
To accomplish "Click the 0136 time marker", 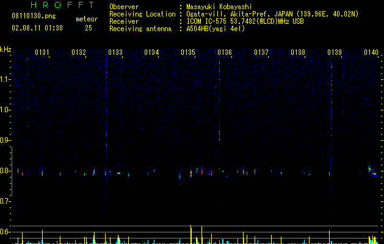I will point(225,52).
